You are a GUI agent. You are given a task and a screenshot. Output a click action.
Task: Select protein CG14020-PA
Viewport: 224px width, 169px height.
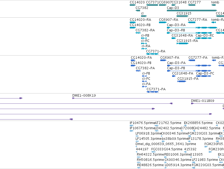(x=141, y=58)
